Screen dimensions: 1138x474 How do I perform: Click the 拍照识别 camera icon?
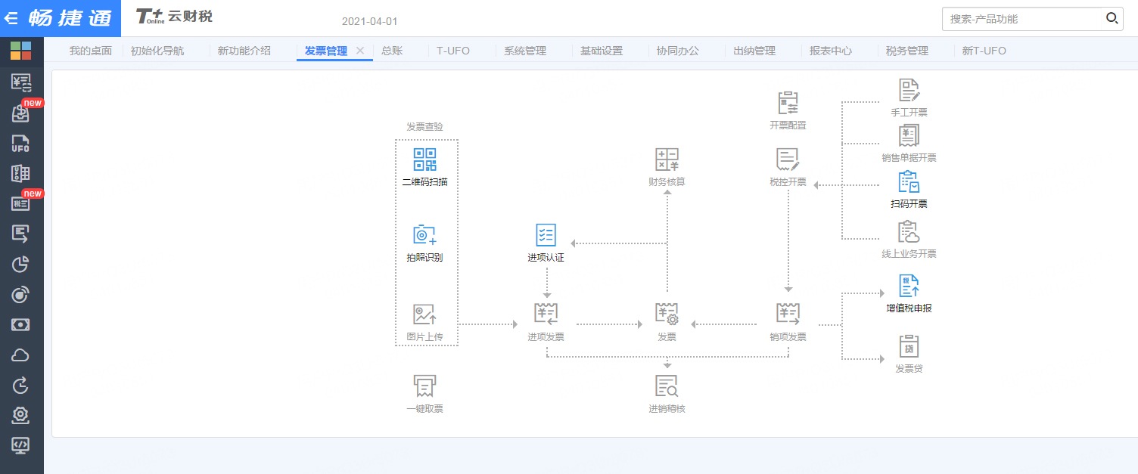pos(424,235)
